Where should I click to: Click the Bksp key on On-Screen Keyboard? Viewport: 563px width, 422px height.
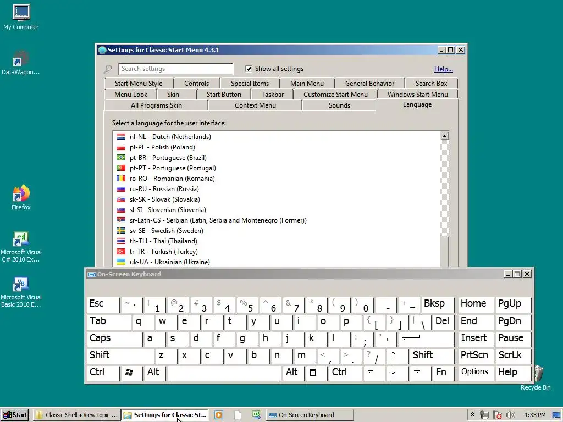coord(438,304)
